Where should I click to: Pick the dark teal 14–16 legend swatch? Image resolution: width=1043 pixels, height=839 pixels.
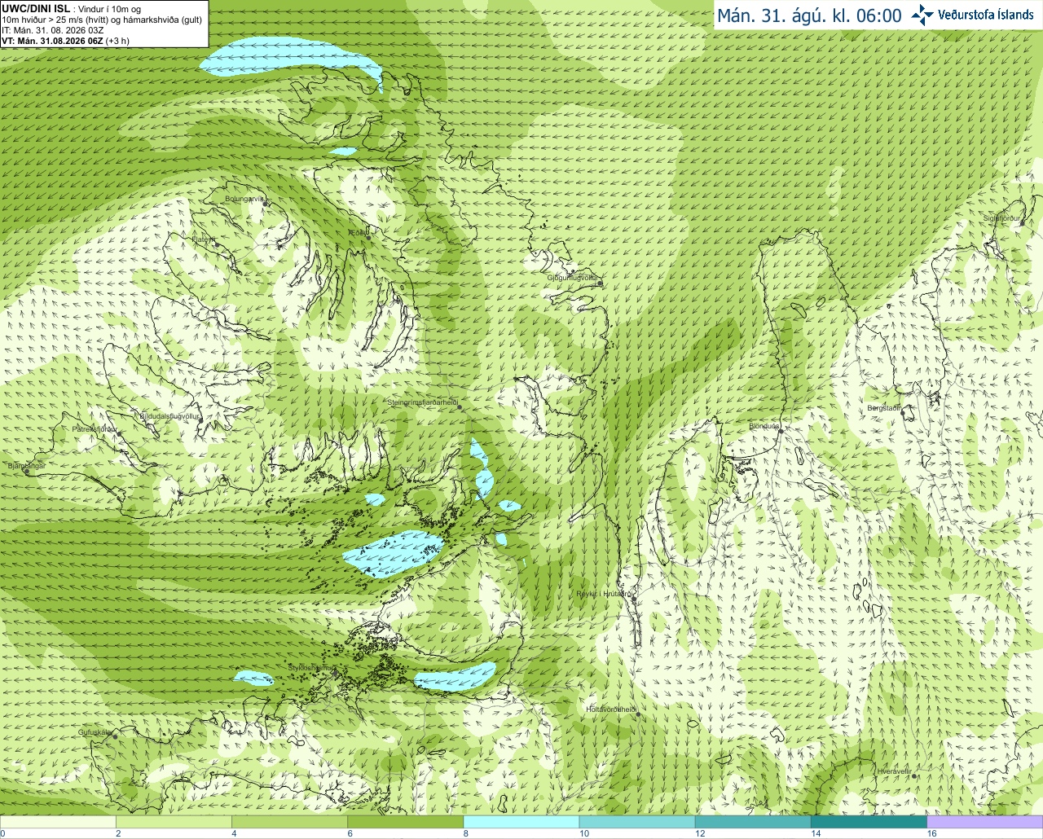869,822
